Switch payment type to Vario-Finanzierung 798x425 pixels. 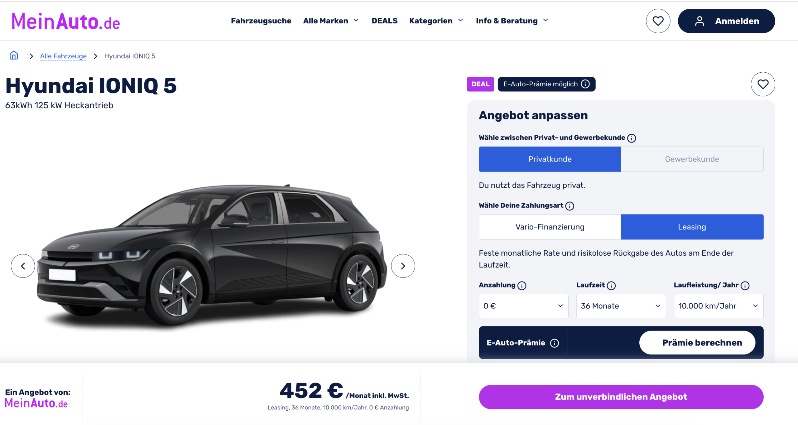[x=550, y=227]
